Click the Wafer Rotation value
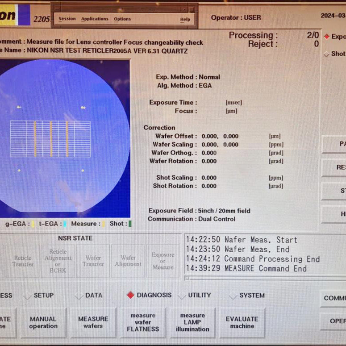This screenshot has width=346, height=346. [209, 161]
